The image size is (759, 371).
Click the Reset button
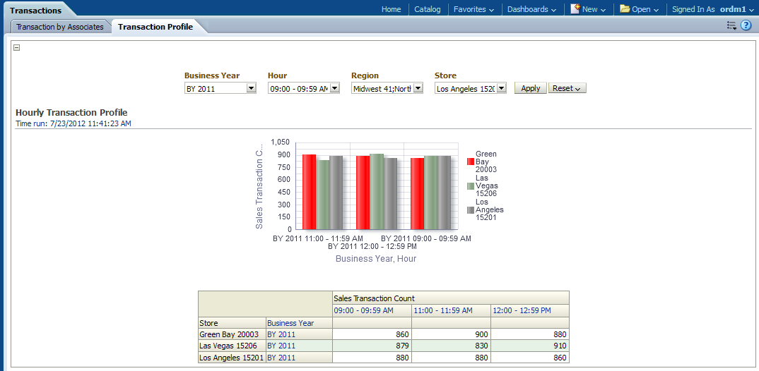[567, 89]
